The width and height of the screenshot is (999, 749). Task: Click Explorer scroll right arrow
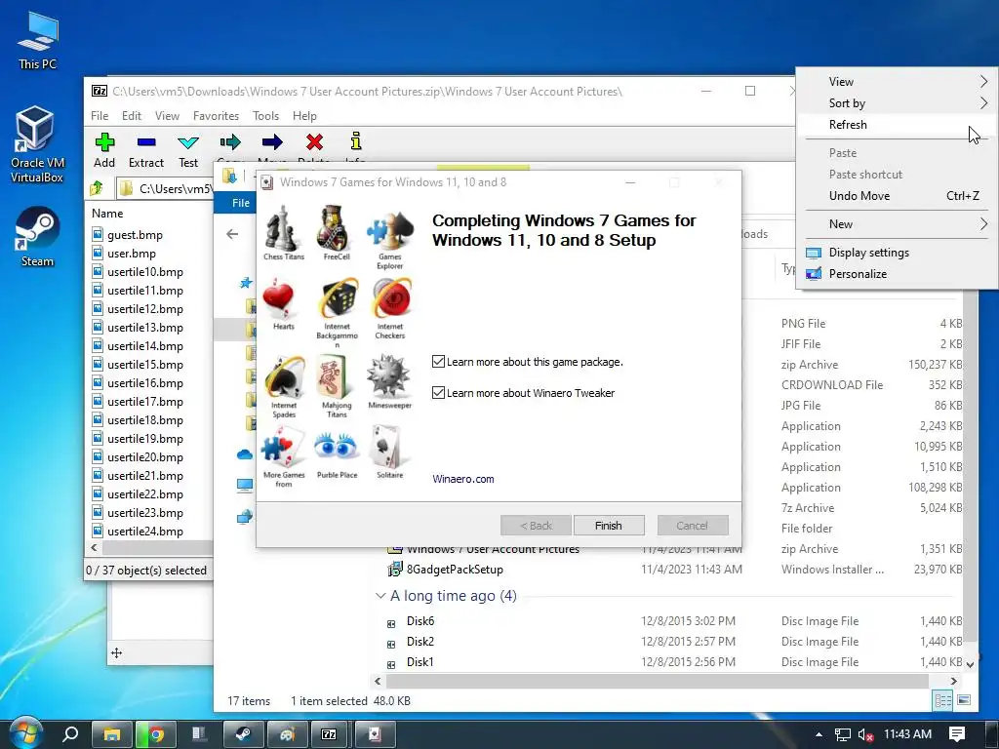(953, 681)
